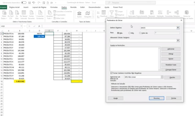Image resolution: width=195 pixels, height=116 pixels.
Task: Click the Validação de Dados icon
Action: tap(160, 13)
